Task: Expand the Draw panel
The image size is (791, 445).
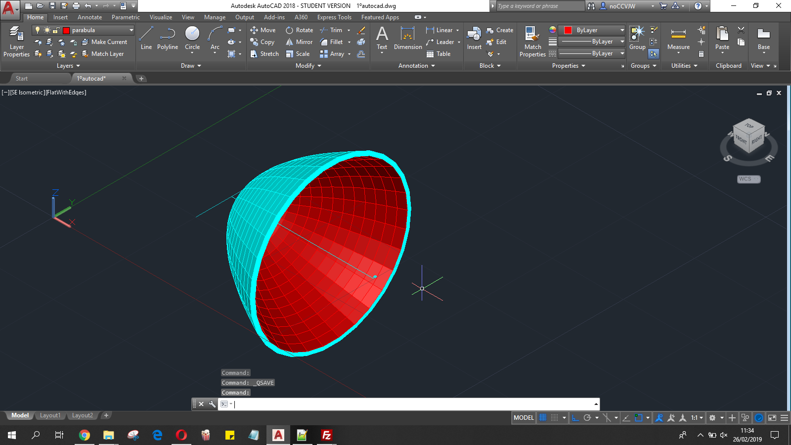Action: pyautogui.click(x=191, y=66)
